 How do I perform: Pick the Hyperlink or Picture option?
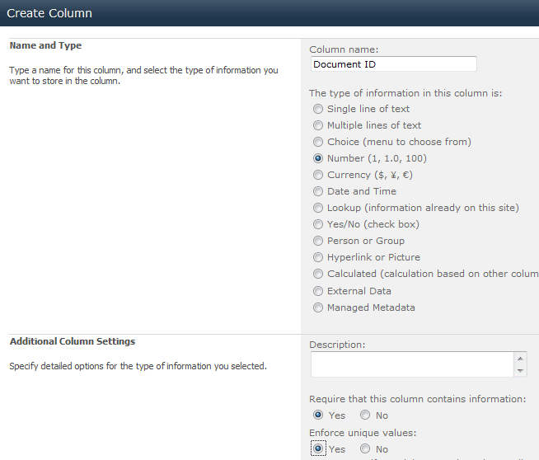(x=318, y=257)
